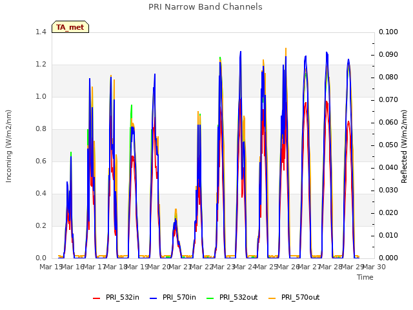Select the blue PRI_570in legend swatch

click(x=154, y=298)
